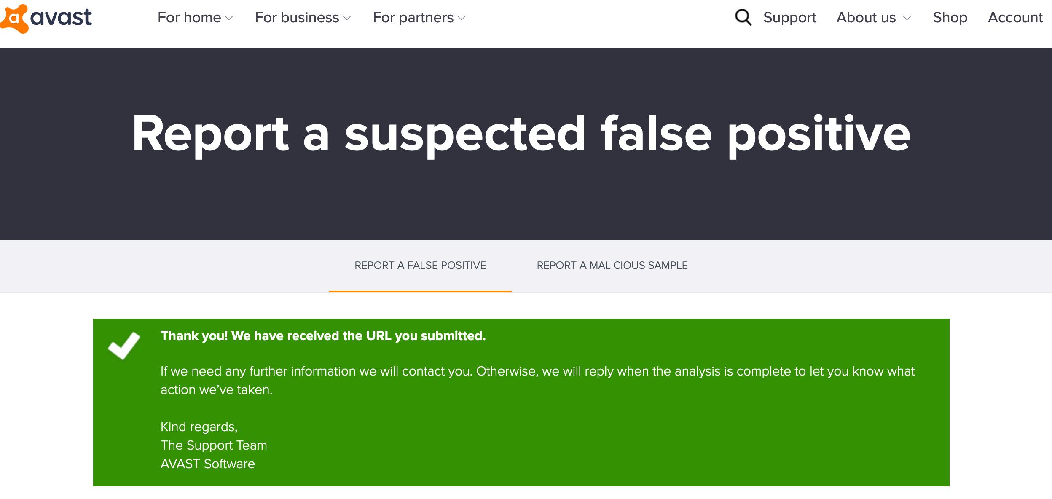Click the avast wordmark text
The width and height of the screenshot is (1052, 499).
coord(62,18)
